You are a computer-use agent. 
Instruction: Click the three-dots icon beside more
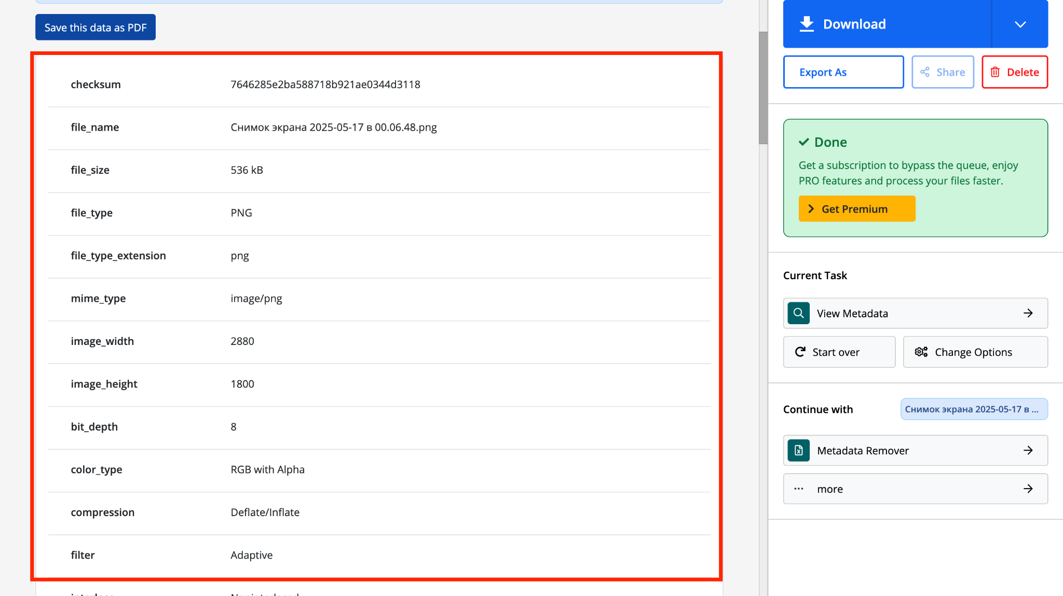pyautogui.click(x=799, y=489)
